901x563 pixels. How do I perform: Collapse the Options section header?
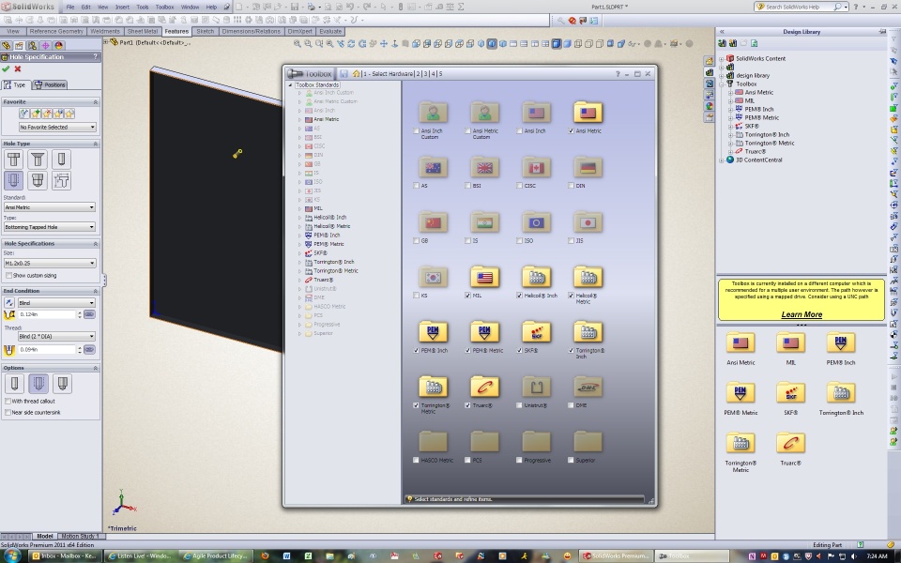pyautogui.click(x=51, y=368)
